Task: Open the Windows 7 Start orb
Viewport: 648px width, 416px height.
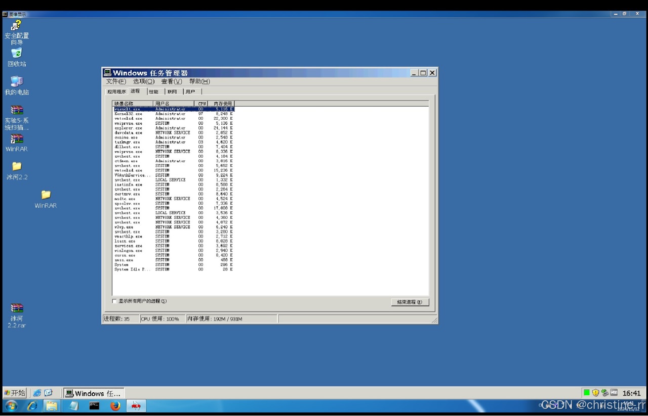Action: (11, 406)
